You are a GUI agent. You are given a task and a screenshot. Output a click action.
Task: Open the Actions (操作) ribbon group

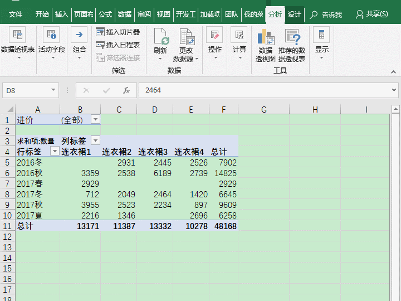point(214,35)
